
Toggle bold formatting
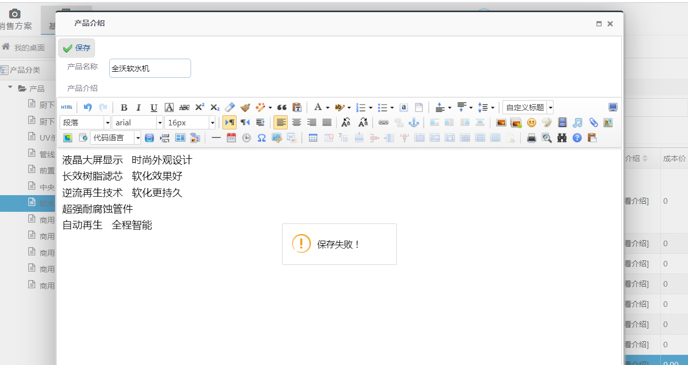(x=124, y=107)
